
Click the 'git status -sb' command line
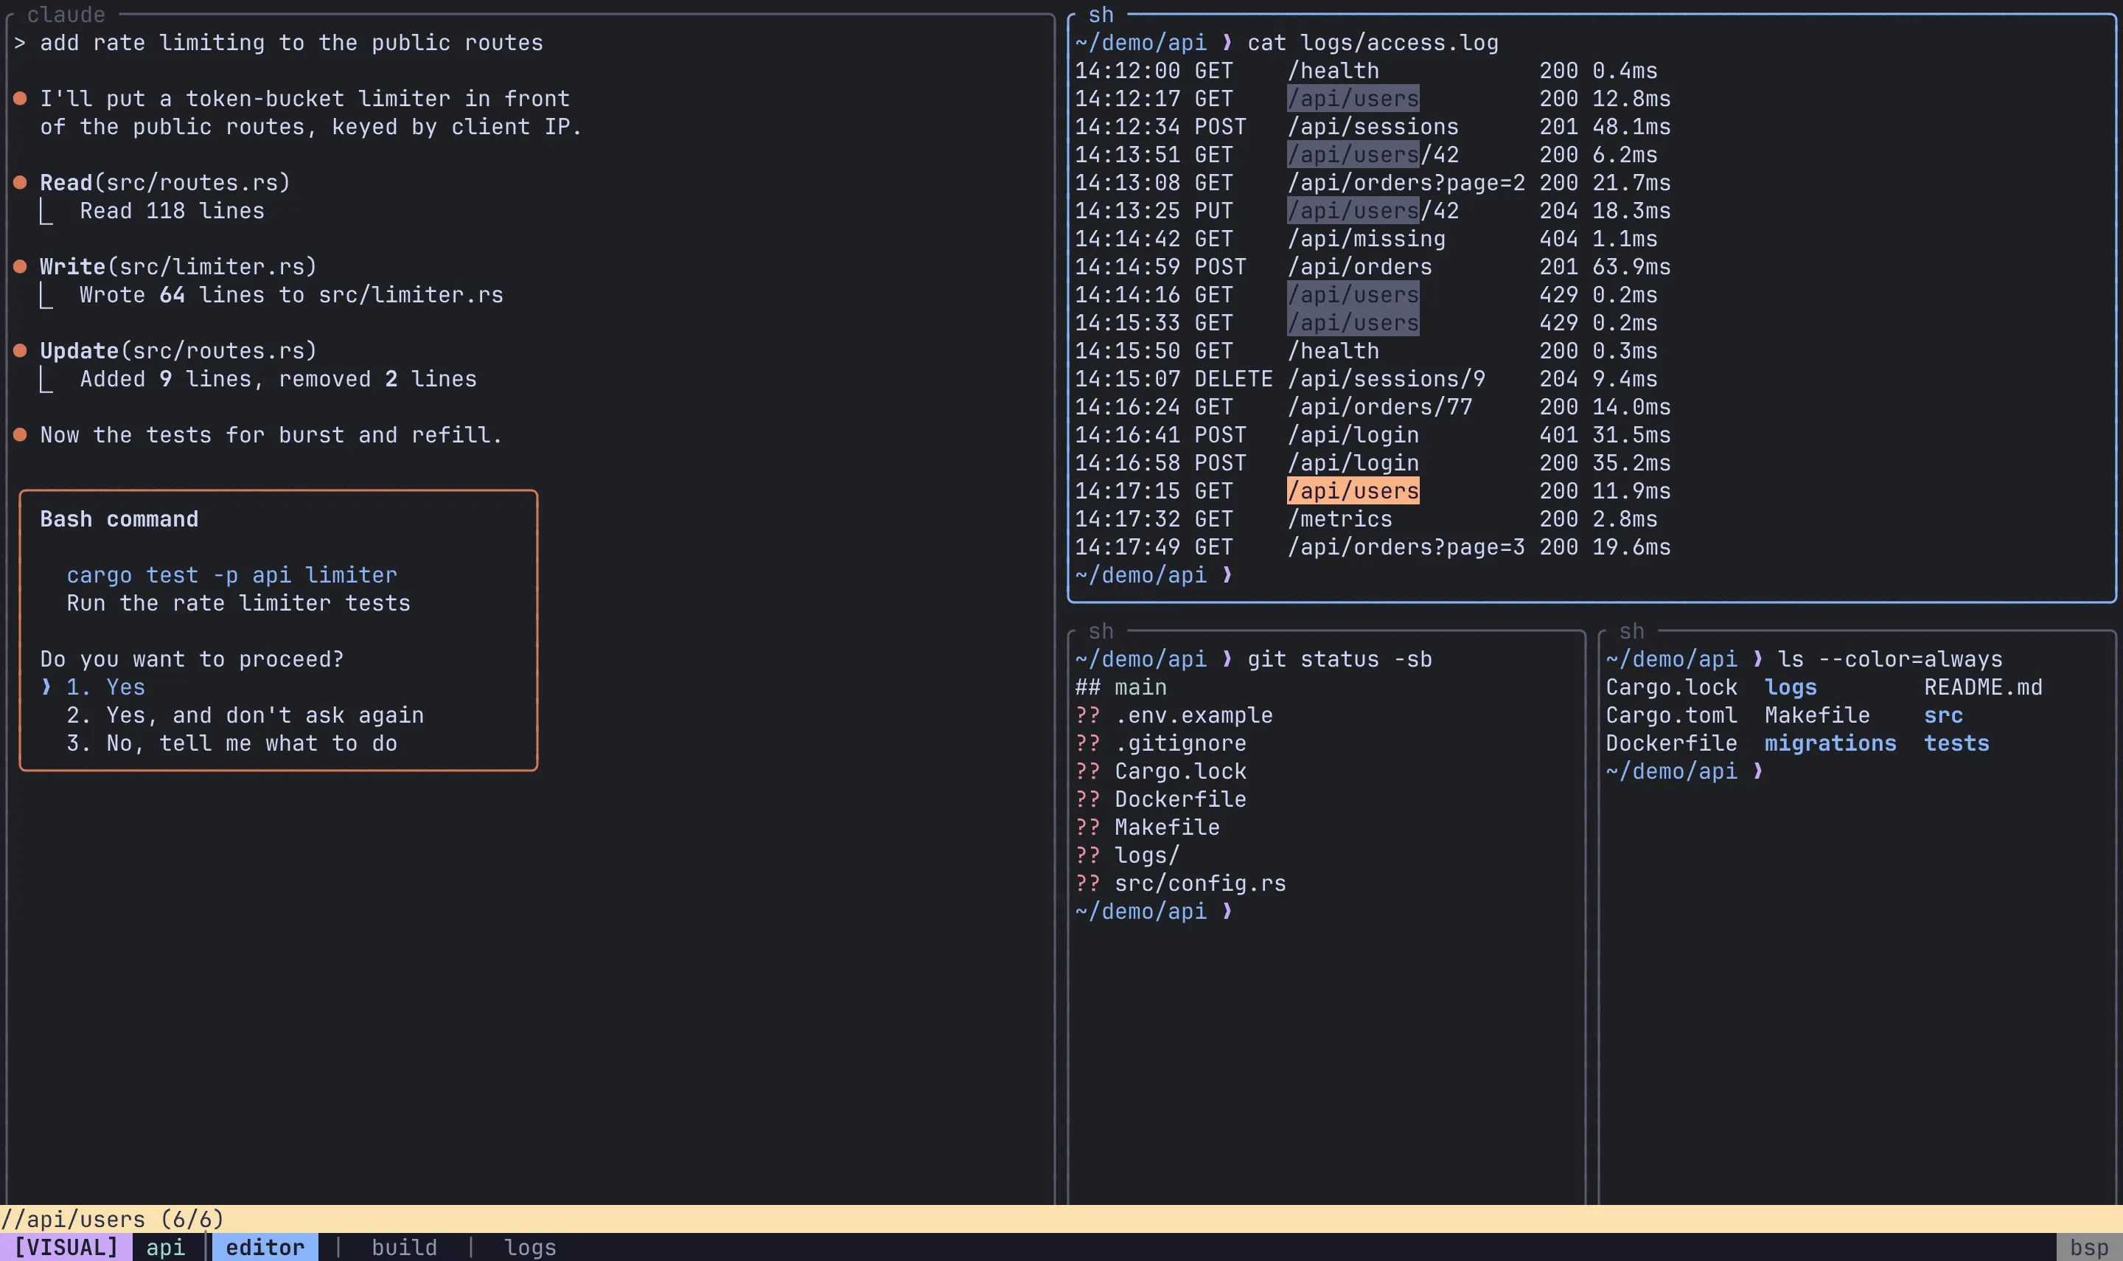tap(1339, 659)
